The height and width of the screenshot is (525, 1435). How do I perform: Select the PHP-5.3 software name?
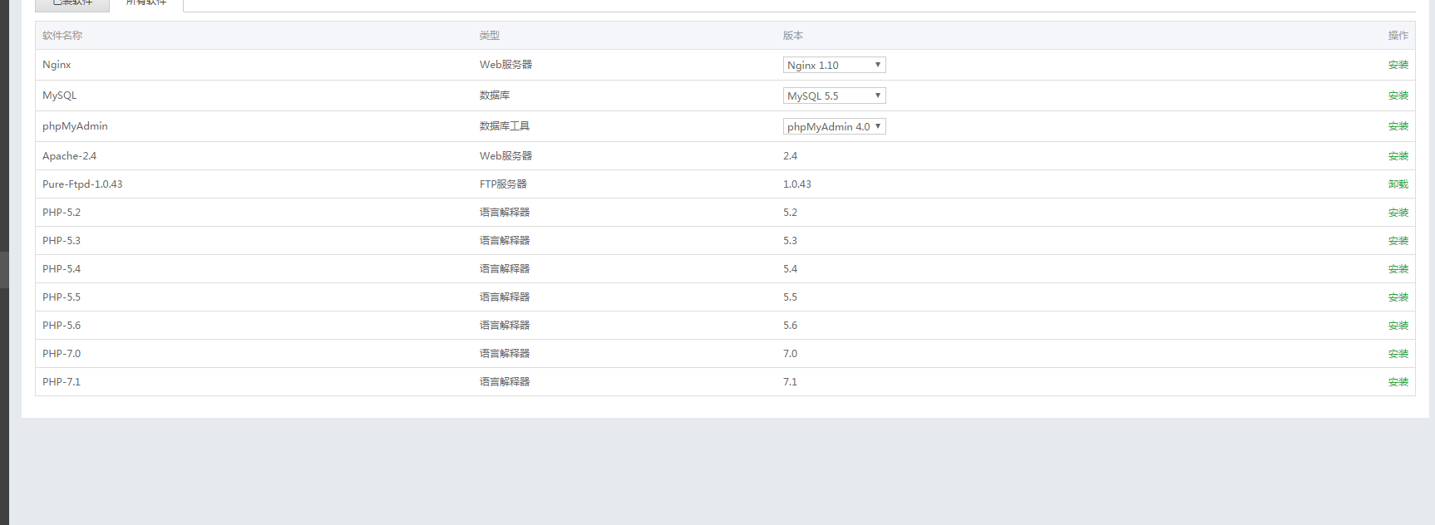(62, 241)
